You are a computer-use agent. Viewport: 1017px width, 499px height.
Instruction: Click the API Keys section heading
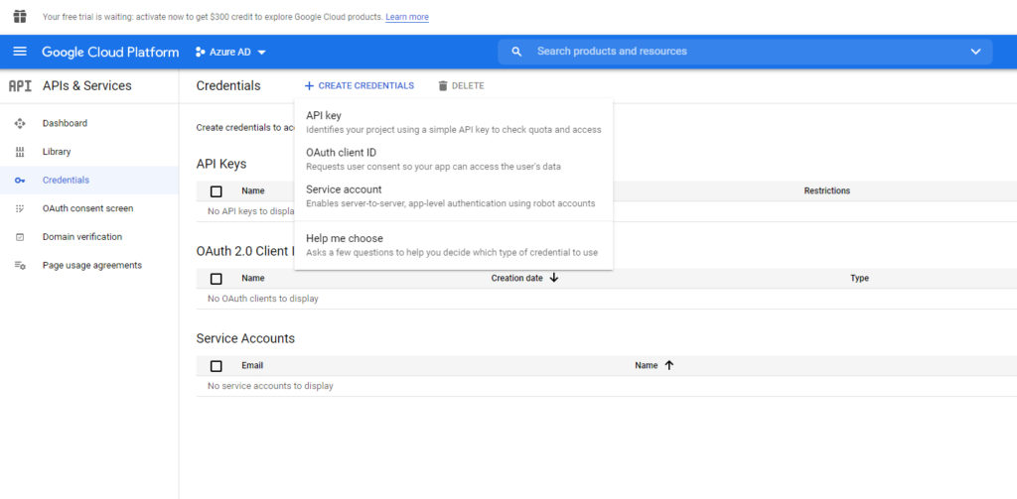[x=221, y=164]
